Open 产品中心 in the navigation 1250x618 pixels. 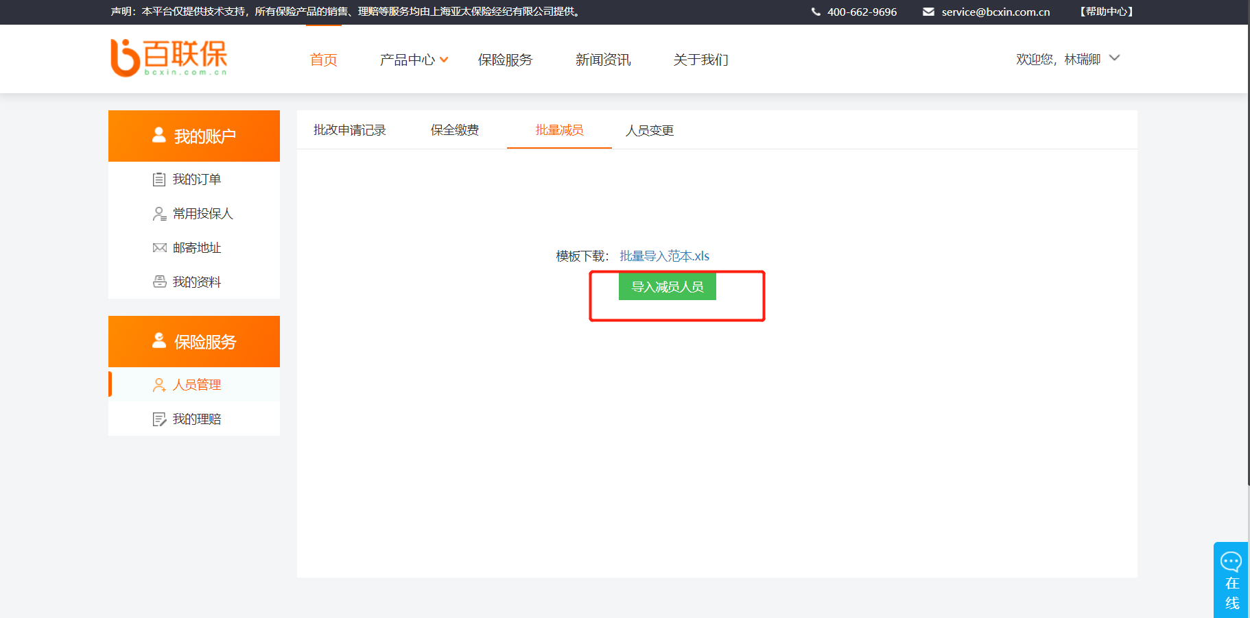(x=408, y=60)
